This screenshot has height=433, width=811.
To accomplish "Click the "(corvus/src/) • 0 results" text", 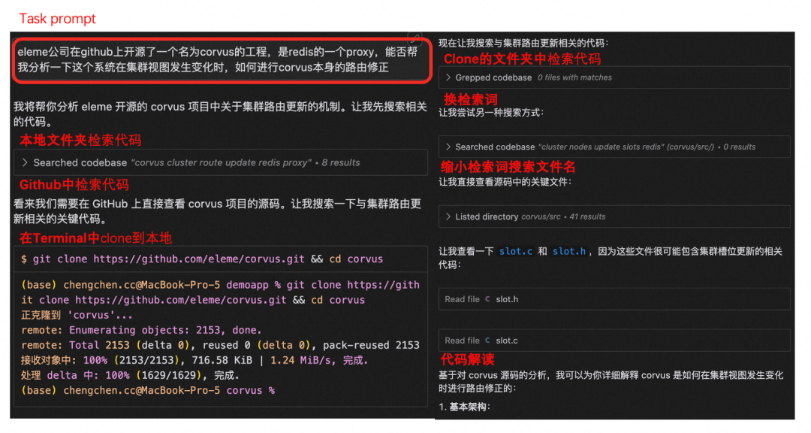I will (x=711, y=147).
